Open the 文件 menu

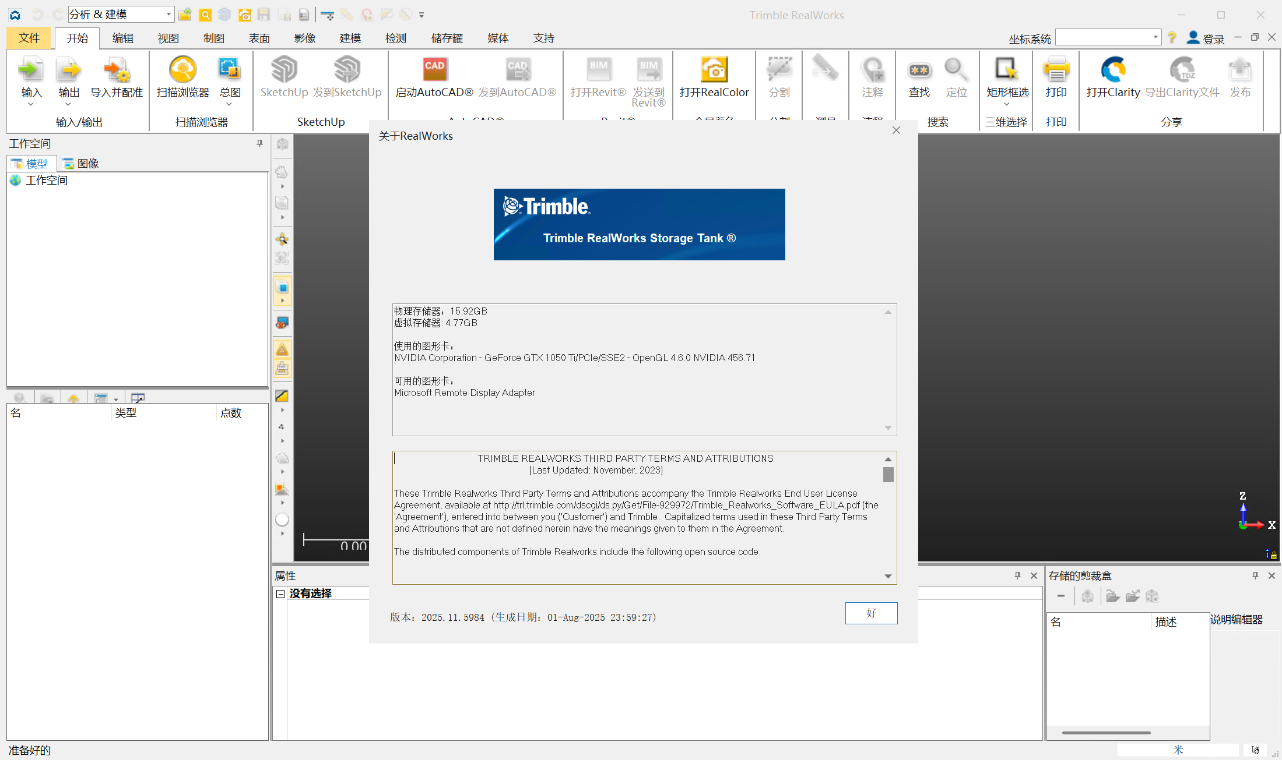[x=29, y=38]
